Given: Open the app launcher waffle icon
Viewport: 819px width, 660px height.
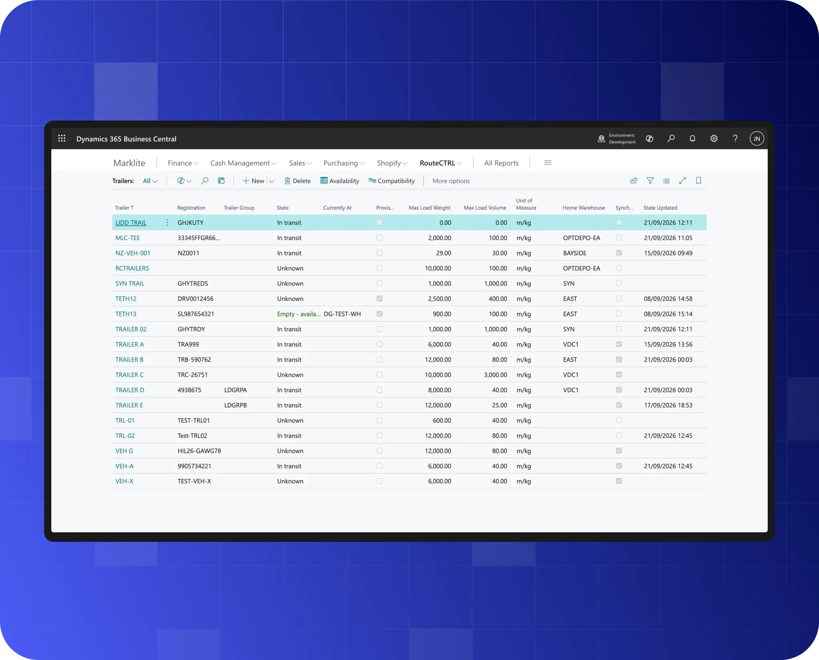Looking at the screenshot, I should click(x=62, y=139).
